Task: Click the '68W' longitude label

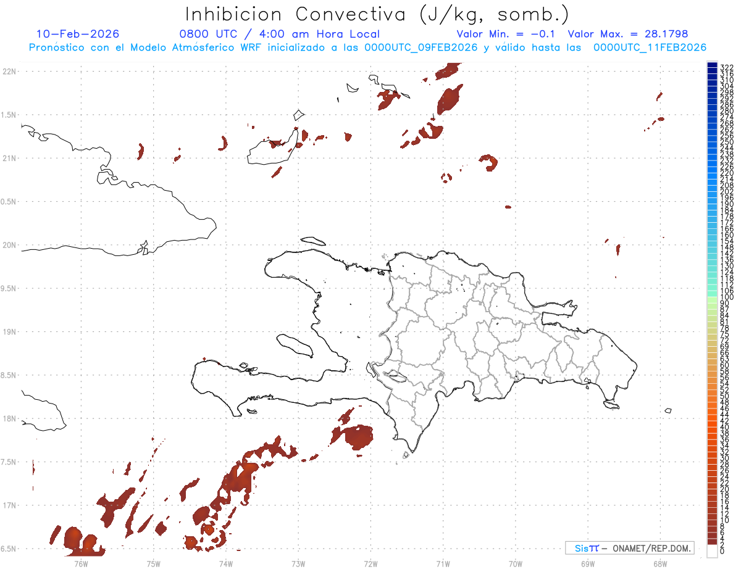Action: 660,563
